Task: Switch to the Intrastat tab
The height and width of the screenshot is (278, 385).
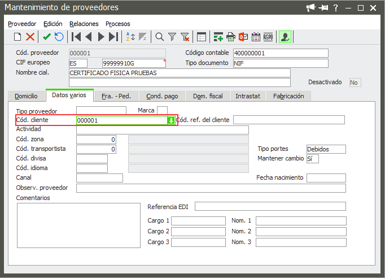Action: (x=248, y=96)
